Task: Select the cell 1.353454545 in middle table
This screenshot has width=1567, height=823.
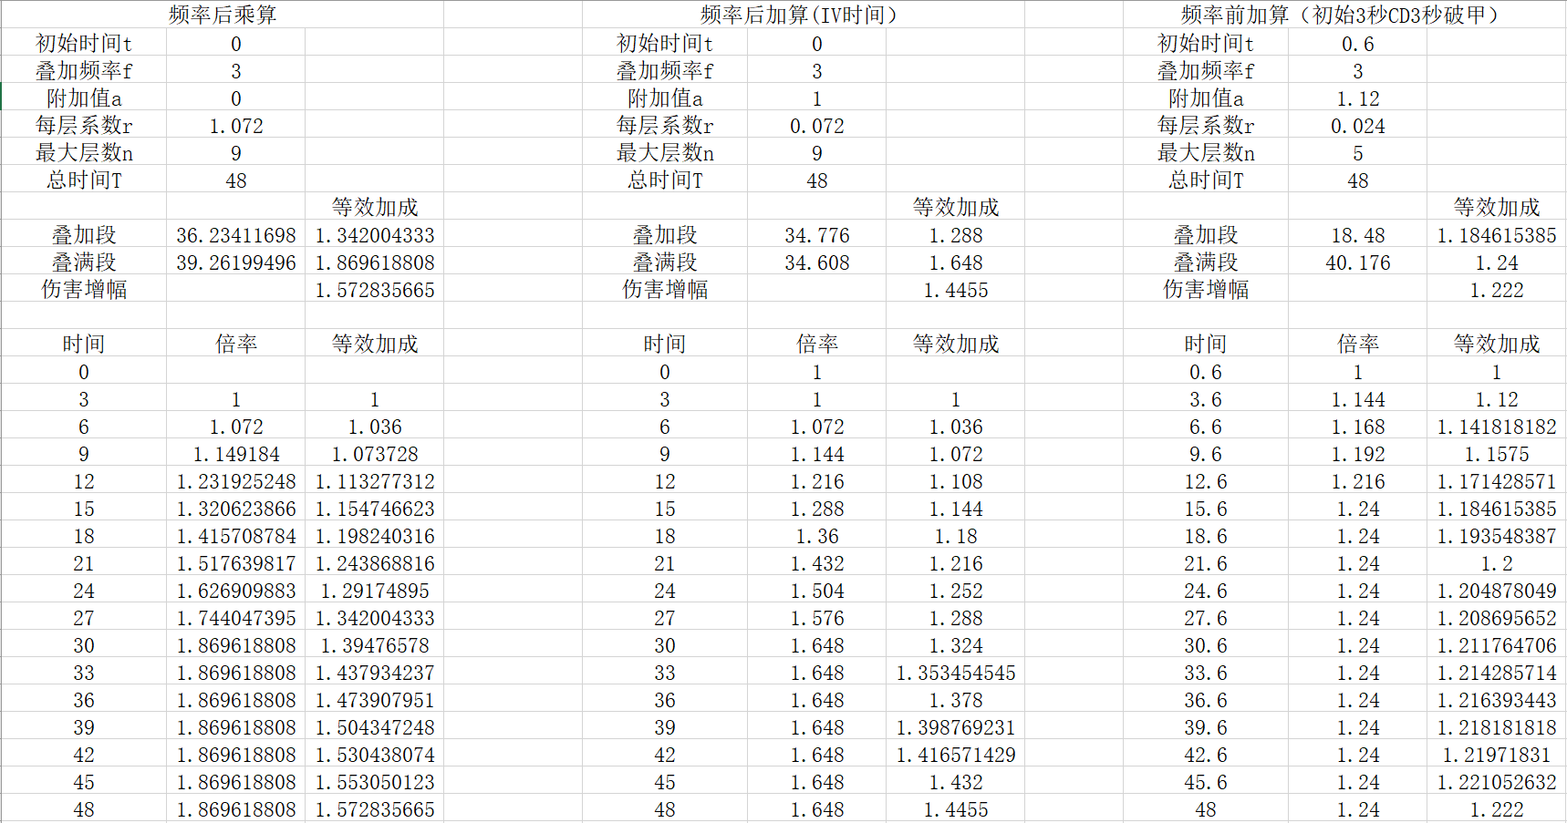Action: (956, 673)
